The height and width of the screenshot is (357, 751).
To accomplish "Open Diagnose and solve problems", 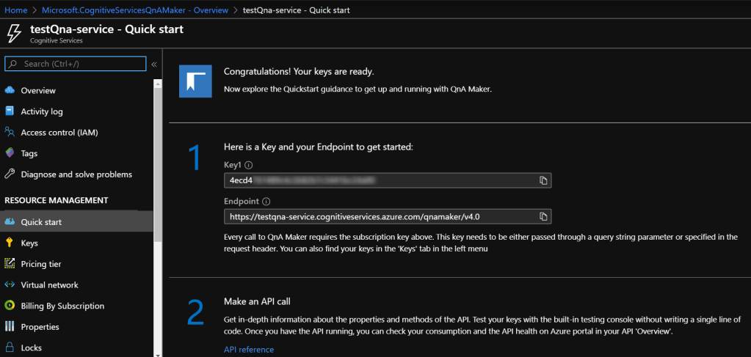I will (76, 174).
